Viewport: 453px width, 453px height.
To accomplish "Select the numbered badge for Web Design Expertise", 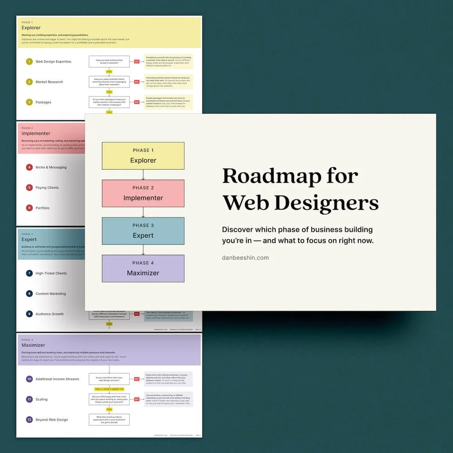I will [29, 61].
